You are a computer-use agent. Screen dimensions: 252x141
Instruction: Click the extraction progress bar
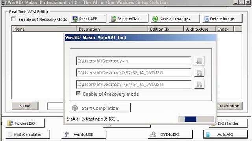click(x=196, y=119)
